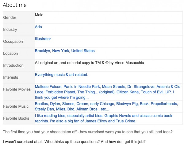This screenshot has height=149, width=184.
Task: Click the Arts industry link
Action: 38,27
